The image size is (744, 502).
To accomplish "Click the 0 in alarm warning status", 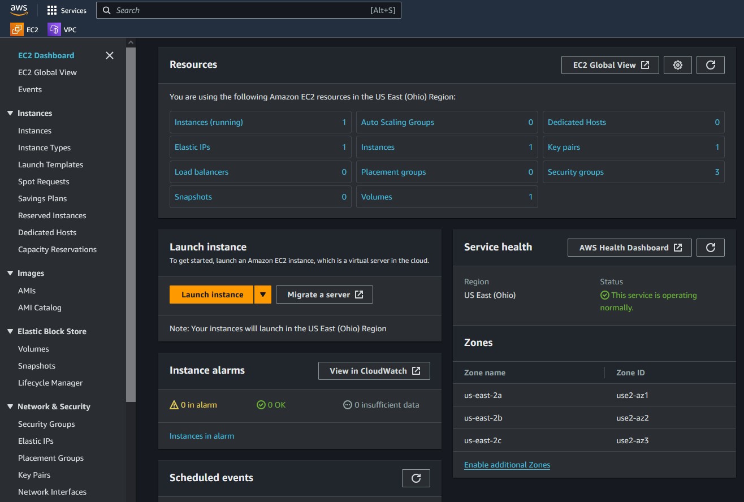I will pyautogui.click(x=193, y=405).
